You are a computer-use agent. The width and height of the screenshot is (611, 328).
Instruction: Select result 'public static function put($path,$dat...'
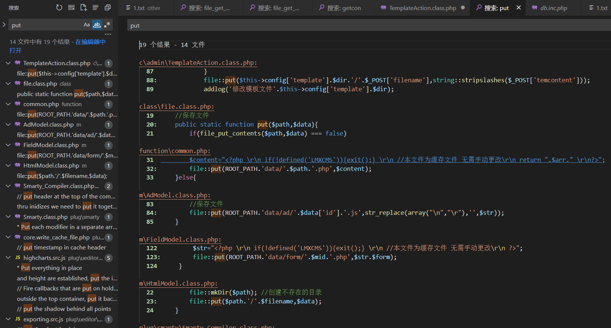pos(67,94)
